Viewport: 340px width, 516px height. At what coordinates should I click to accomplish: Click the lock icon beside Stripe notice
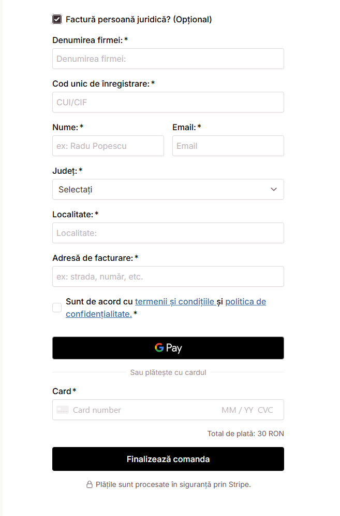(x=89, y=484)
